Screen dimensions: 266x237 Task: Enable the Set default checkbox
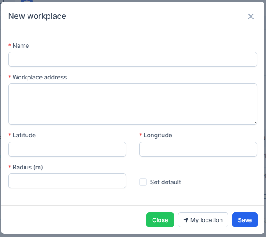(x=143, y=182)
